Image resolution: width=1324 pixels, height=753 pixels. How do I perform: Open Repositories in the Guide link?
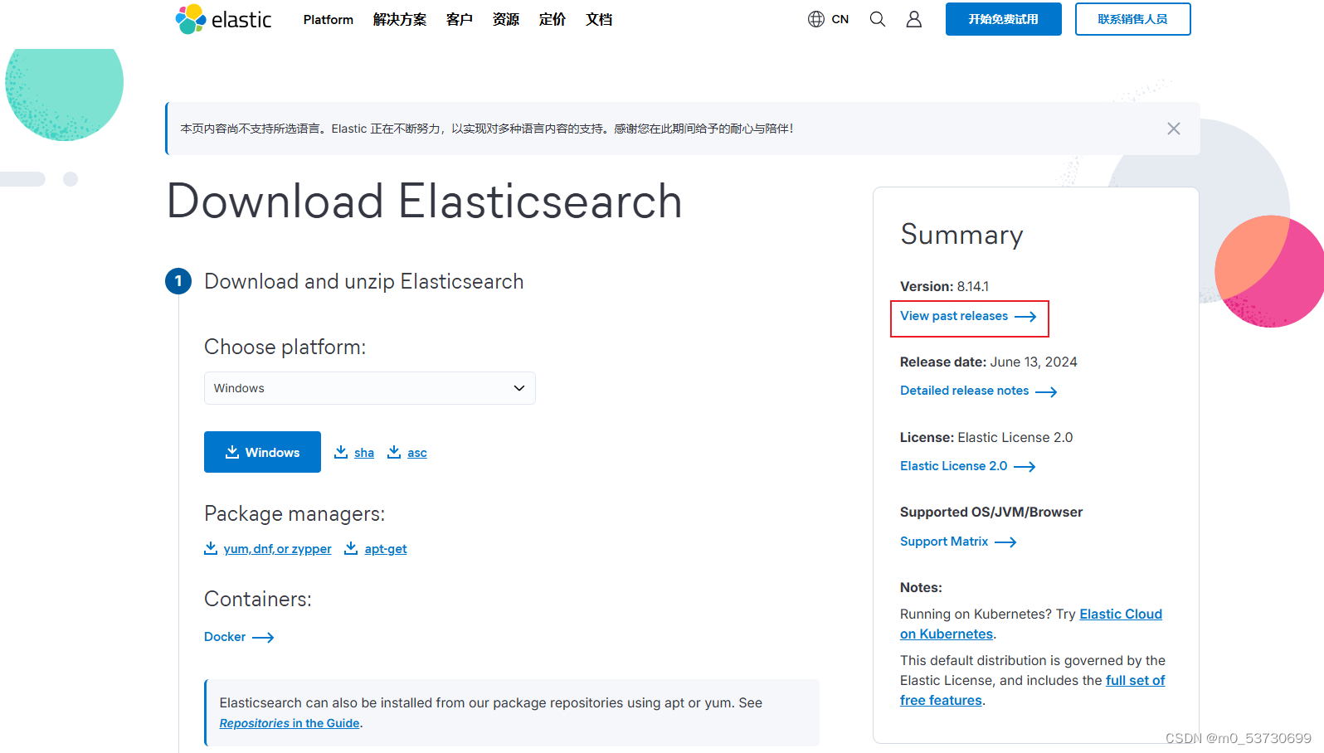(x=290, y=723)
